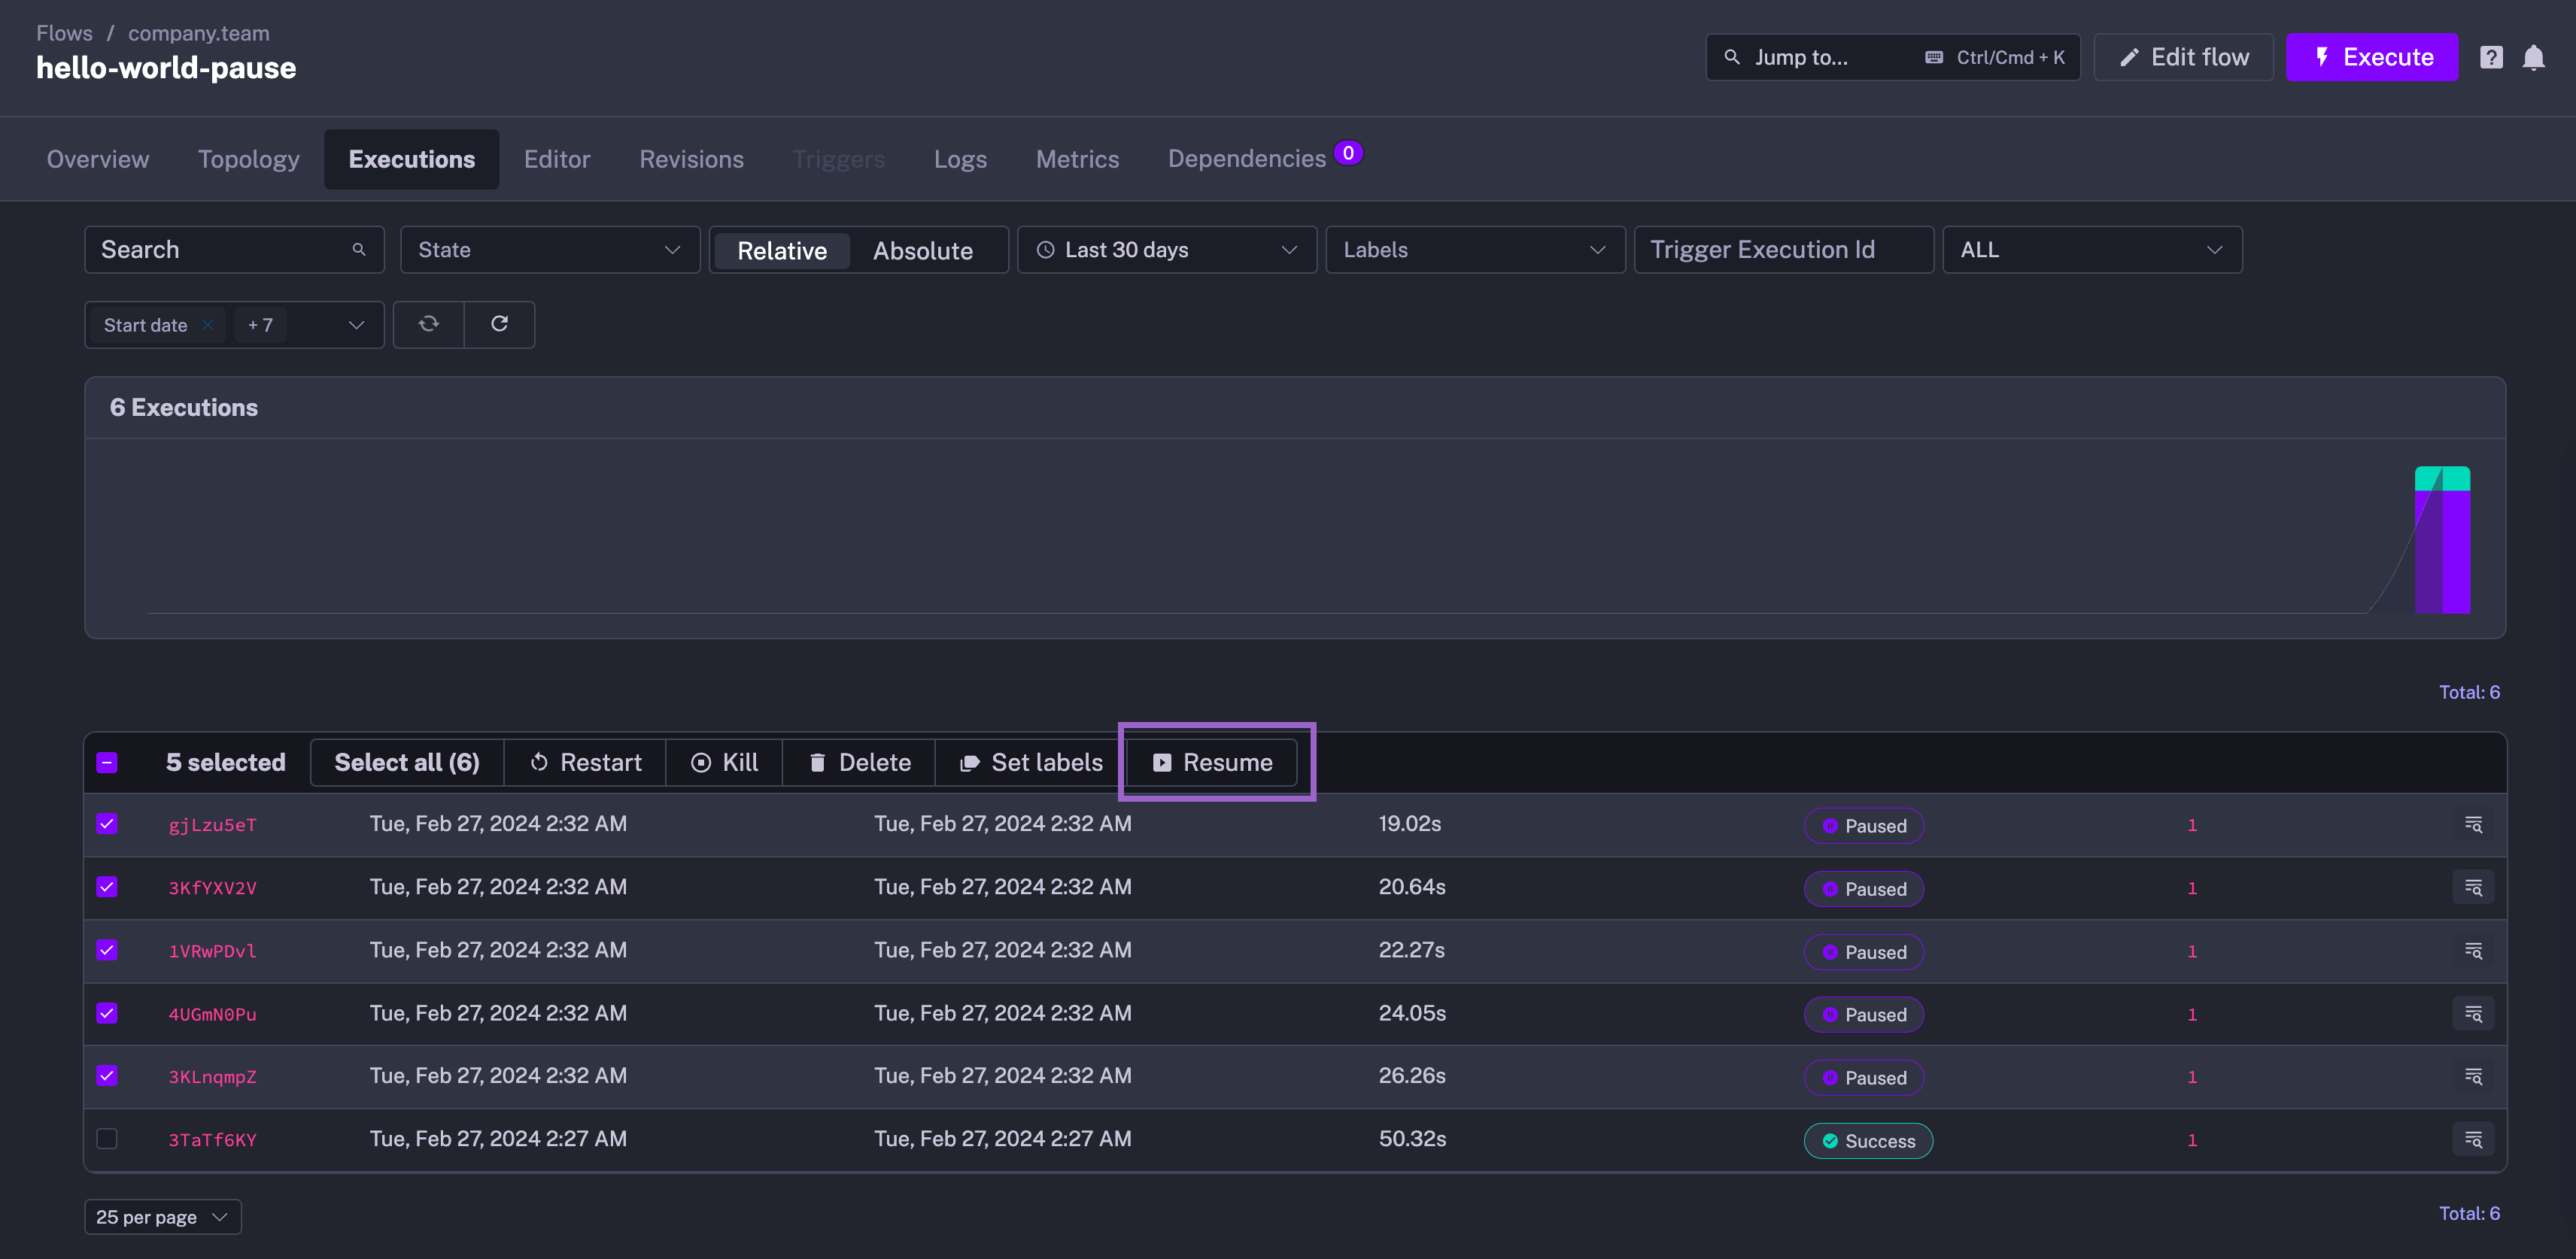Click the Trigger Execution Id field
The height and width of the screenshot is (1259, 2576).
pyautogui.click(x=1783, y=250)
